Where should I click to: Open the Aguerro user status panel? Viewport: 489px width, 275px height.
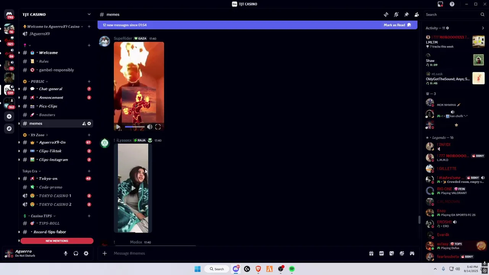click(x=31, y=253)
